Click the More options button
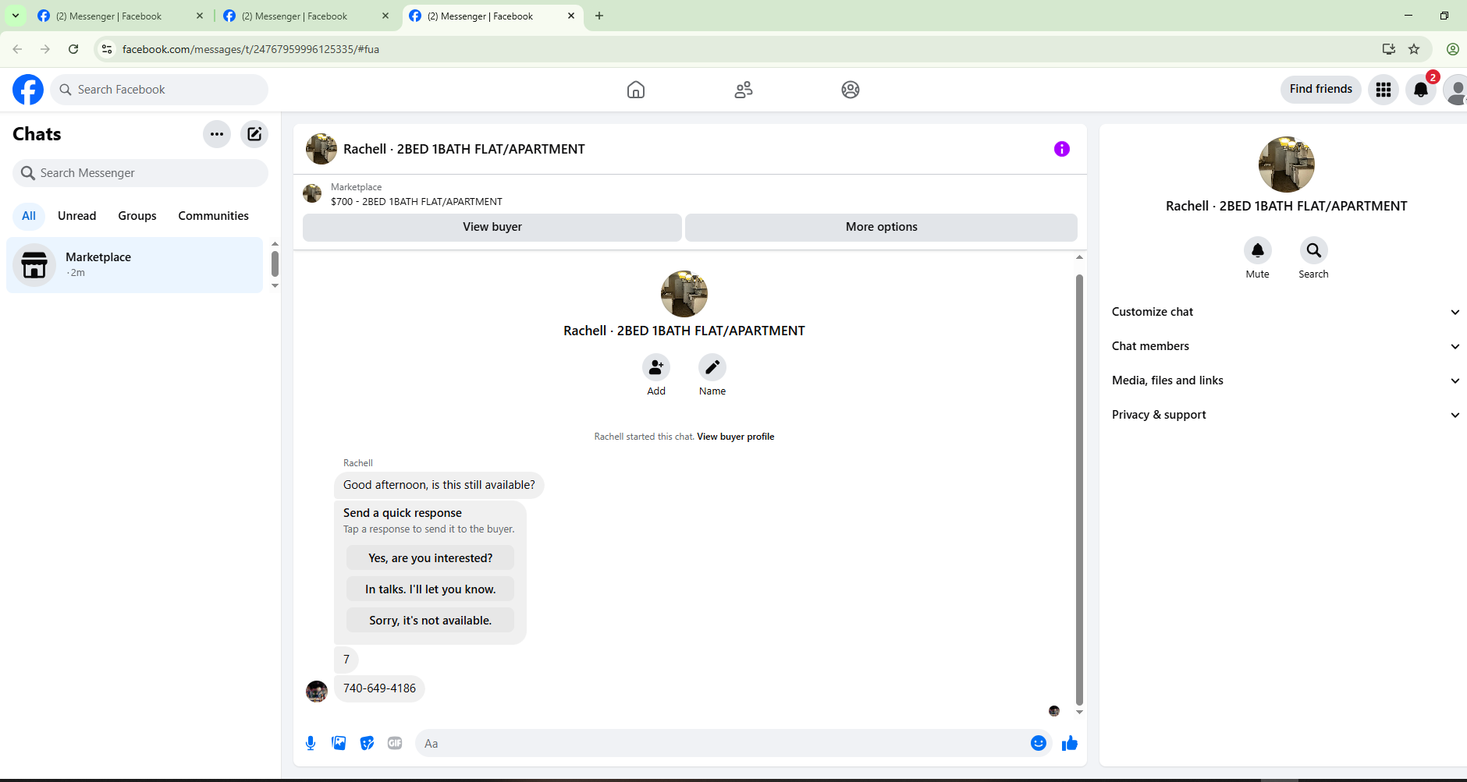This screenshot has width=1467, height=782. (882, 227)
